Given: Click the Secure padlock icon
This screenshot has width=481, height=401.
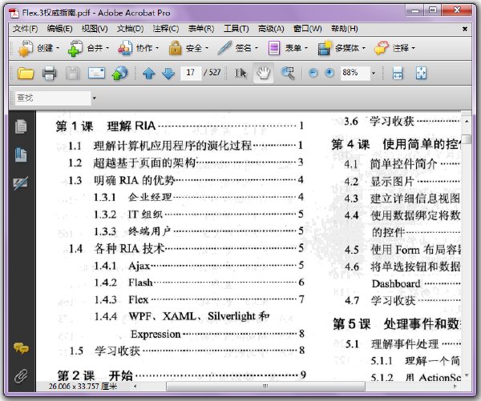Looking at the screenshot, I should click(x=175, y=48).
